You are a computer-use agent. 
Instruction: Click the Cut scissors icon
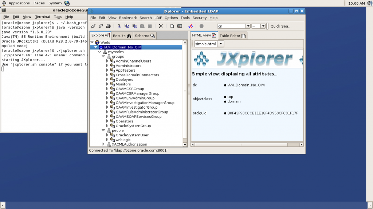click(x=119, y=26)
